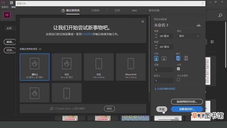Click the clock icon beside 最近使用项

coord(63,10)
